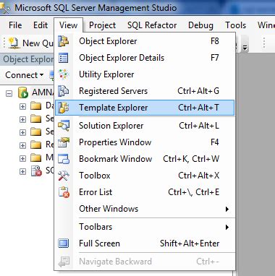This screenshot has width=275, height=276.
Task: Click the Object Explorer panel title
Action: click(x=28, y=59)
